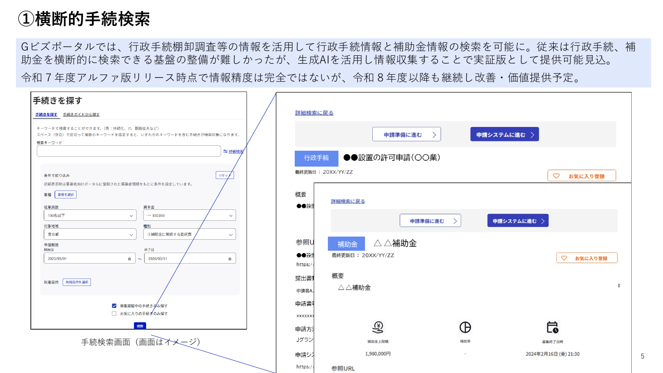The image size is (663, 373).
Task: Click the calendar icon in 終了日 field
Action: tap(230, 259)
